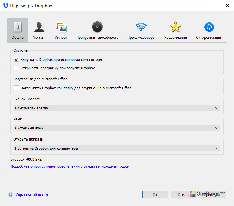Image resolution: width=234 pixels, height=206 pixels.
Task: Close the Параметры Dropbox window
Action: pos(228,6)
